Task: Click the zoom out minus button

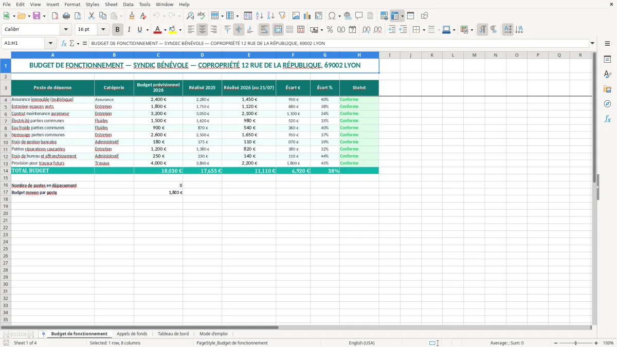Action: 555,343
